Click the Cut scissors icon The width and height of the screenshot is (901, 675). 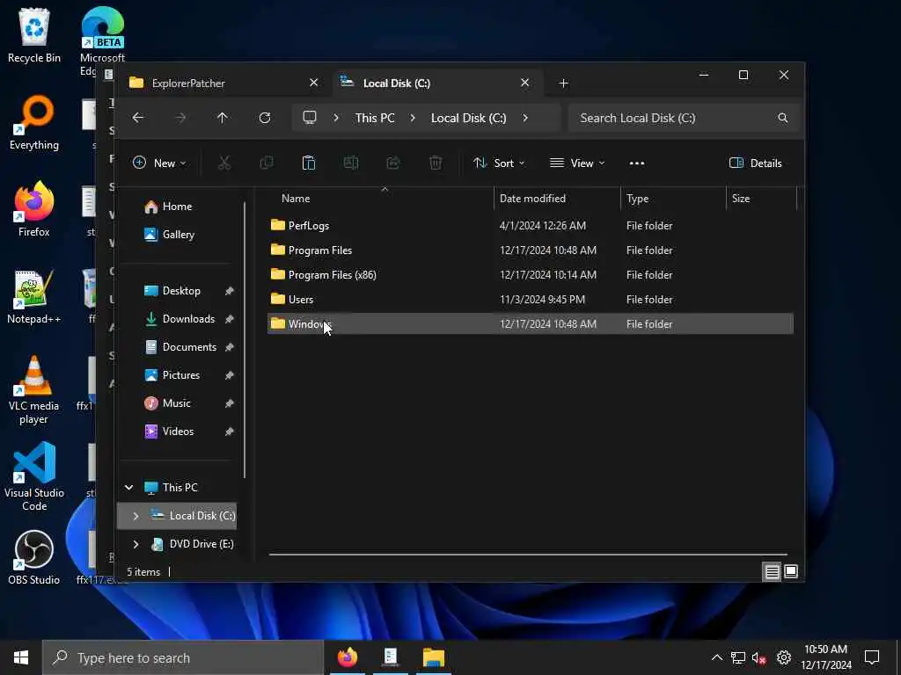224,163
